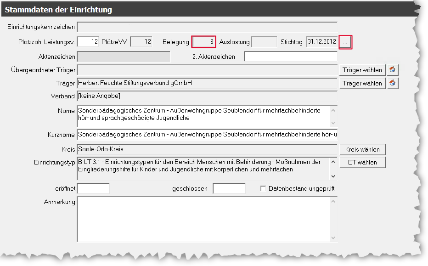Open Stichtag date picker ellipsis button
The height and width of the screenshot is (266, 428).
345,42
